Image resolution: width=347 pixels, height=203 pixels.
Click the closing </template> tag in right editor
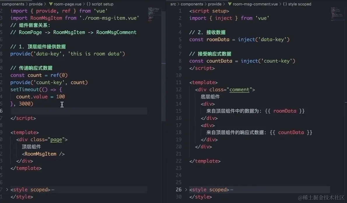pos(205,161)
